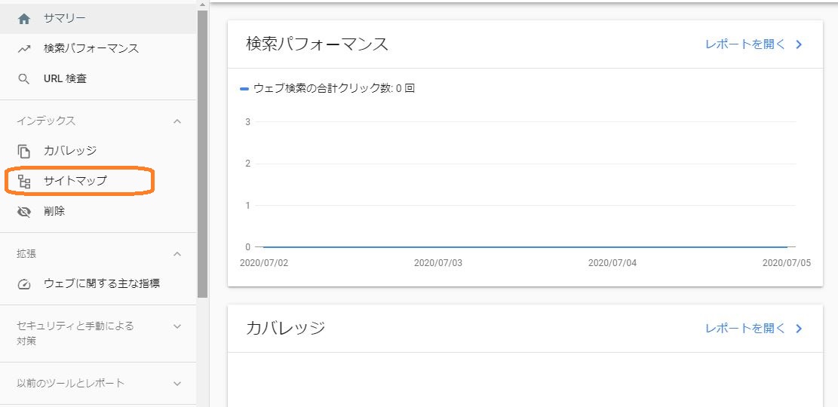Click the sitemap tree icon

point(24,182)
